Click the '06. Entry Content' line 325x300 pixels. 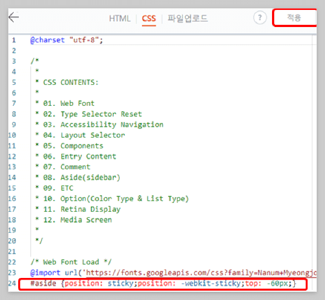coord(76,156)
